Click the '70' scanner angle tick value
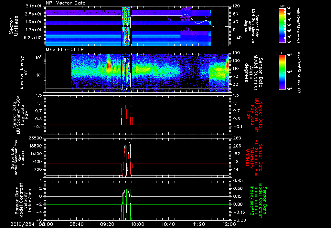Screen dimensions: 331x228 pos(235,76)
